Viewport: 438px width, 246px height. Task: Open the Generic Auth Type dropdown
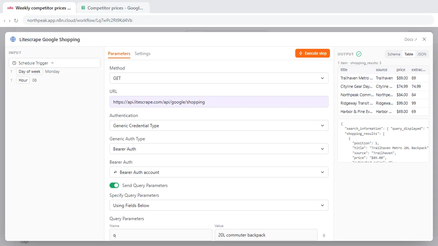pos(219,149)
